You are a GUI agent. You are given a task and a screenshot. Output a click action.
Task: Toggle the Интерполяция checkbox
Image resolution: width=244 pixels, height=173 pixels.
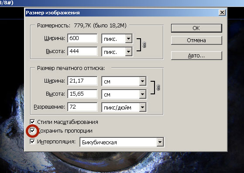tap(33, 141)
